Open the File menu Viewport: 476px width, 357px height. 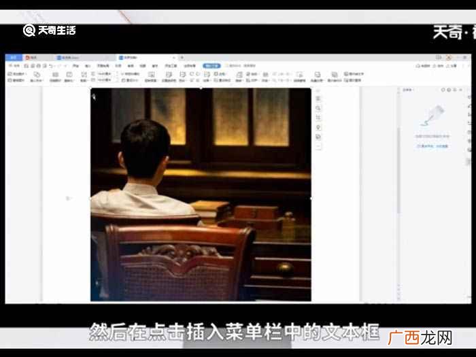14,65
